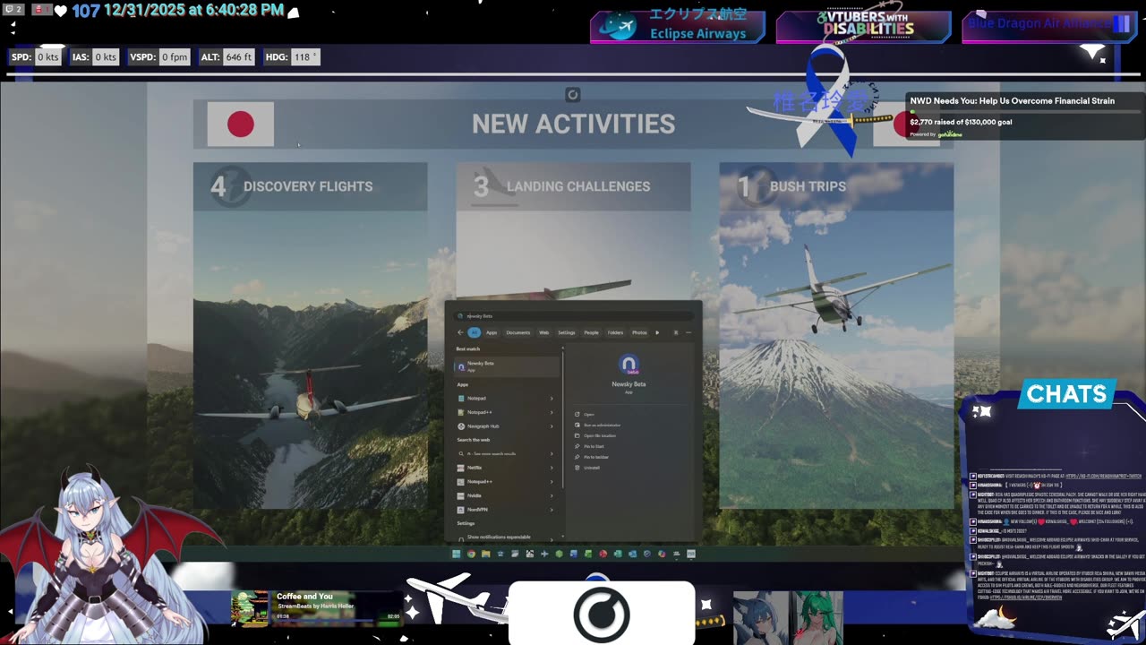The image size is (1146, 645).
Task: Click the Uninstall trash icon
Action: tap(577, 468)
